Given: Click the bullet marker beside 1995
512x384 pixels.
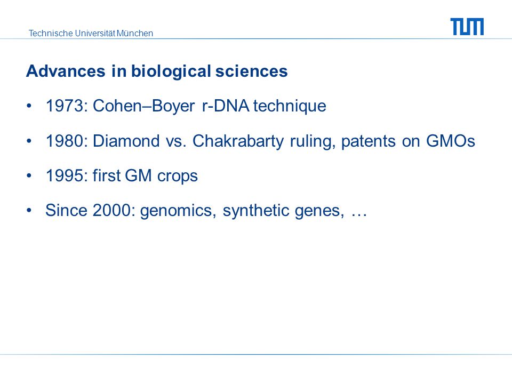Looking at the screenshot, I should [29, 175].
